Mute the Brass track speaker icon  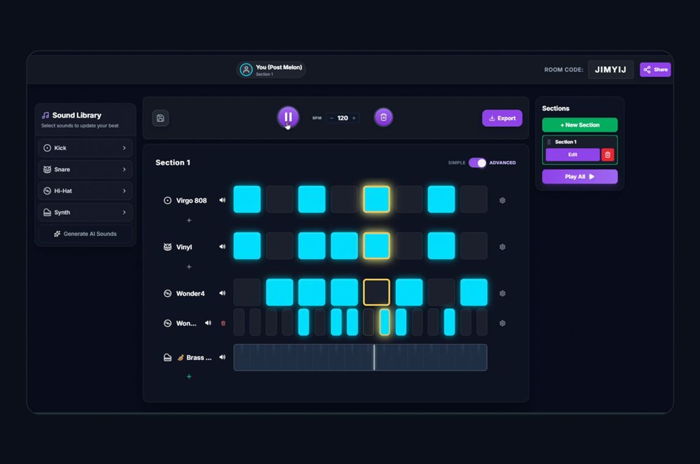(222, 357)
